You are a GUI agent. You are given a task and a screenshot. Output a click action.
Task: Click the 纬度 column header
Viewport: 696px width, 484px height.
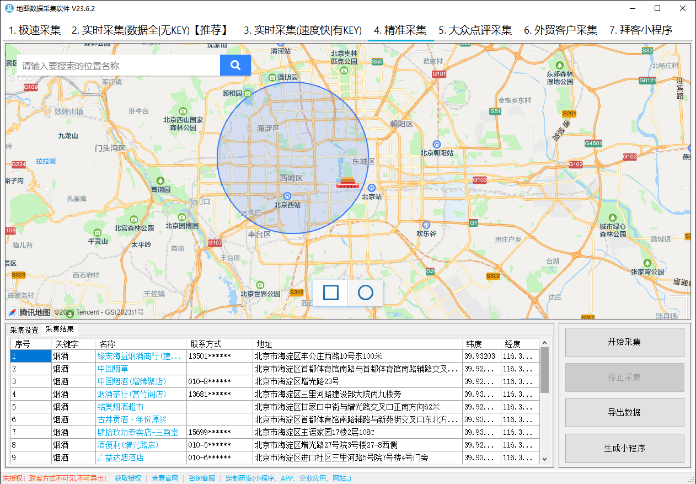click(x=481, y=344)
